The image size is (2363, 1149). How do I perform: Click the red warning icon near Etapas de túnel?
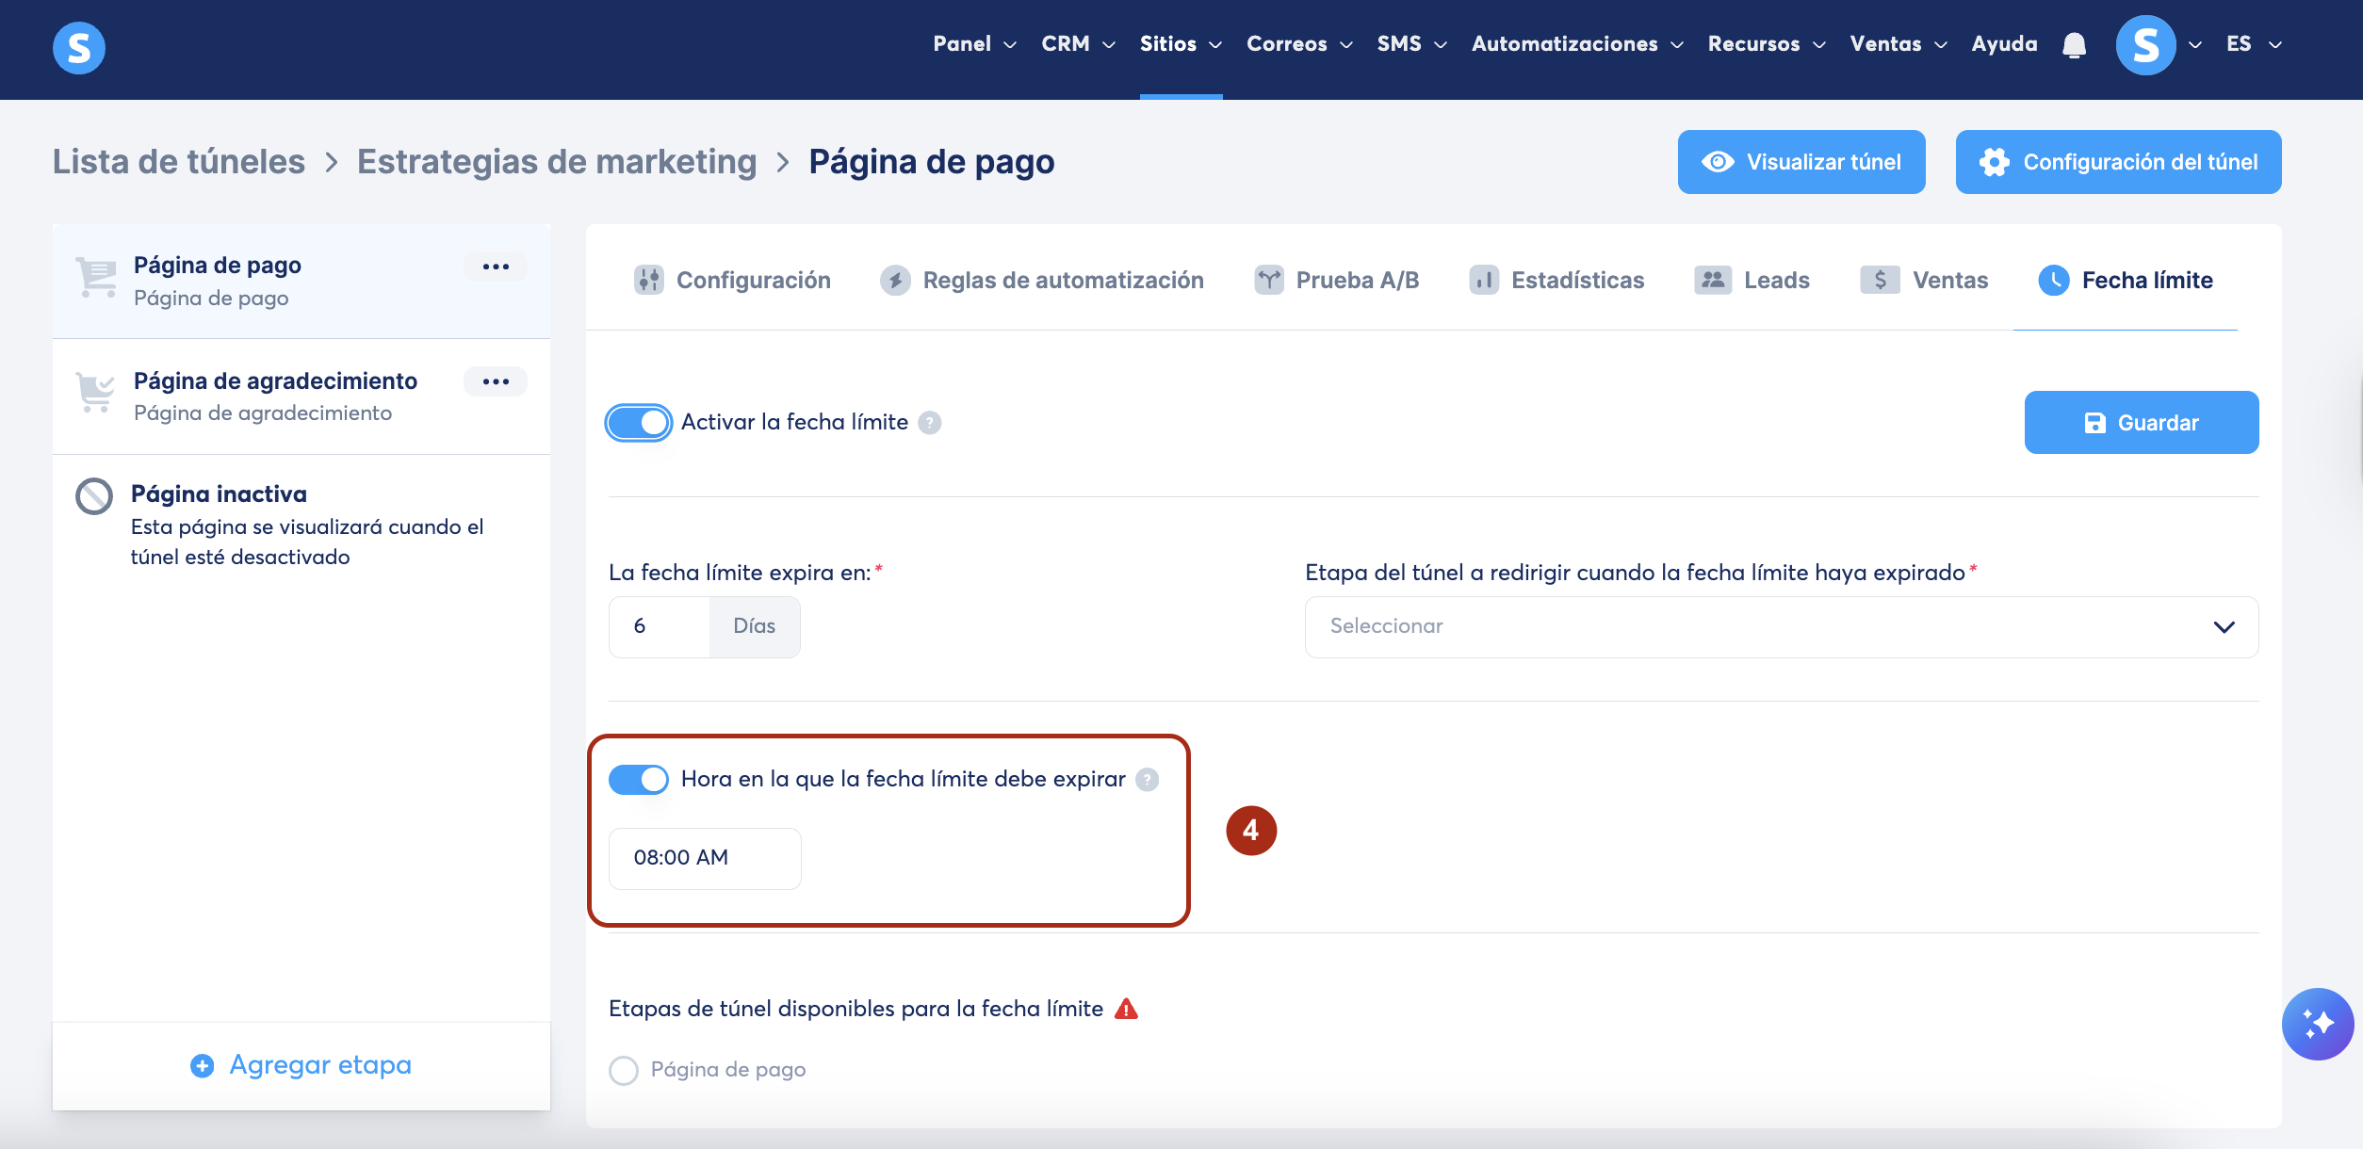click(1126, 1010)
